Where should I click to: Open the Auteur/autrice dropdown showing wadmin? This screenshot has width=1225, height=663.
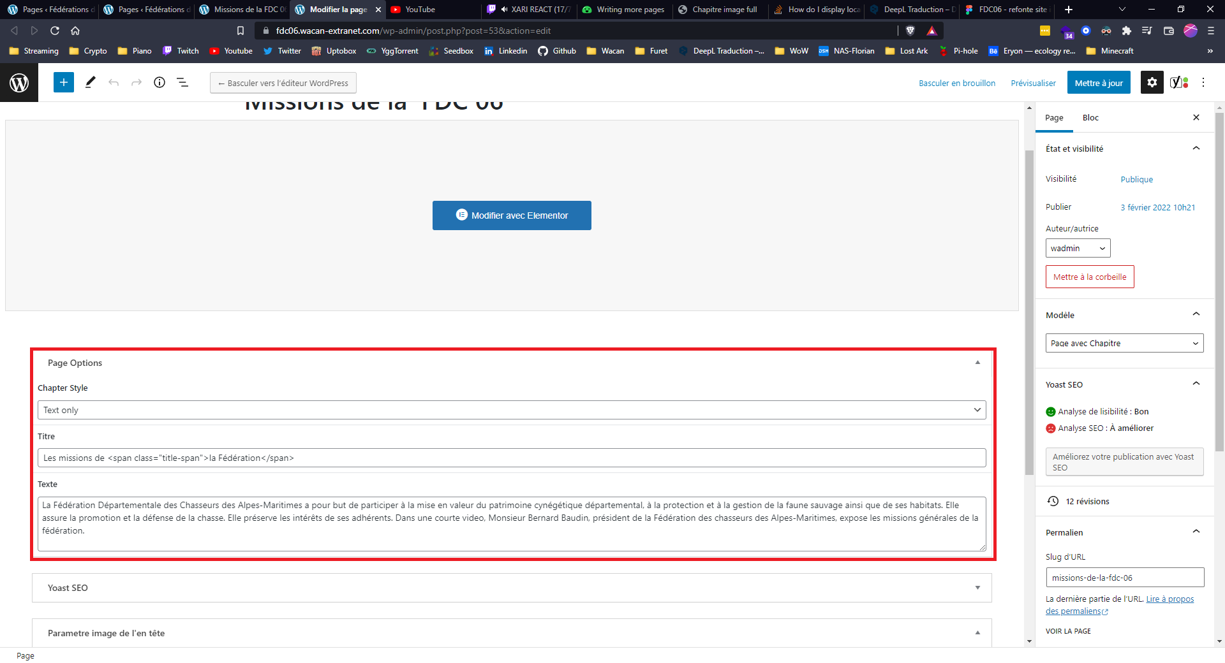1077,248
